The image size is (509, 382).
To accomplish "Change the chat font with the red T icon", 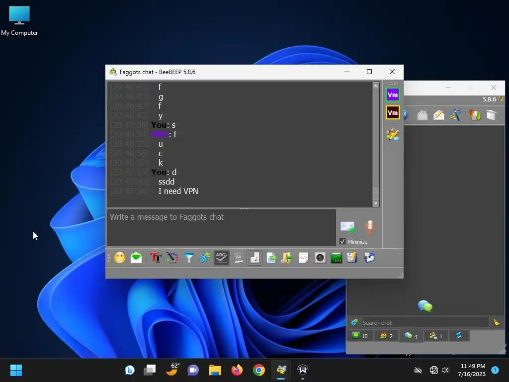I will 156,258.
